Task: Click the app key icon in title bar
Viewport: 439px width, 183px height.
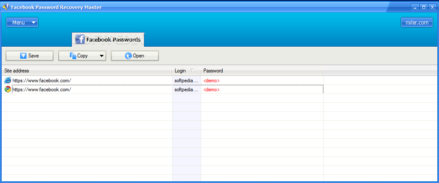Action: [x=5, y=6]
